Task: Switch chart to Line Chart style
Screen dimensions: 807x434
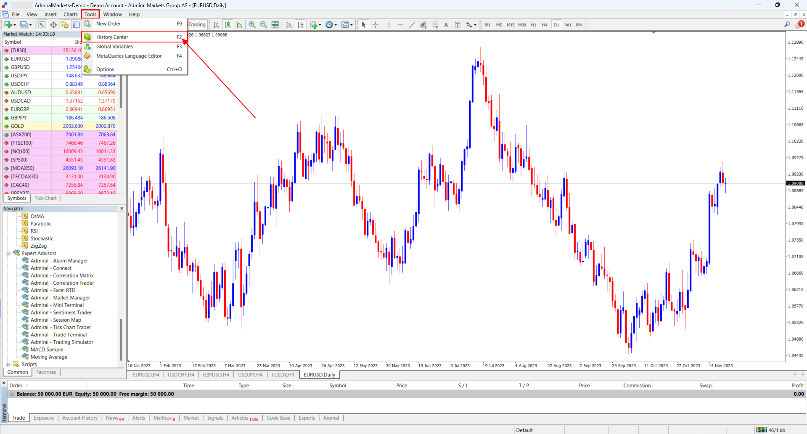Action: pos(239,25)
